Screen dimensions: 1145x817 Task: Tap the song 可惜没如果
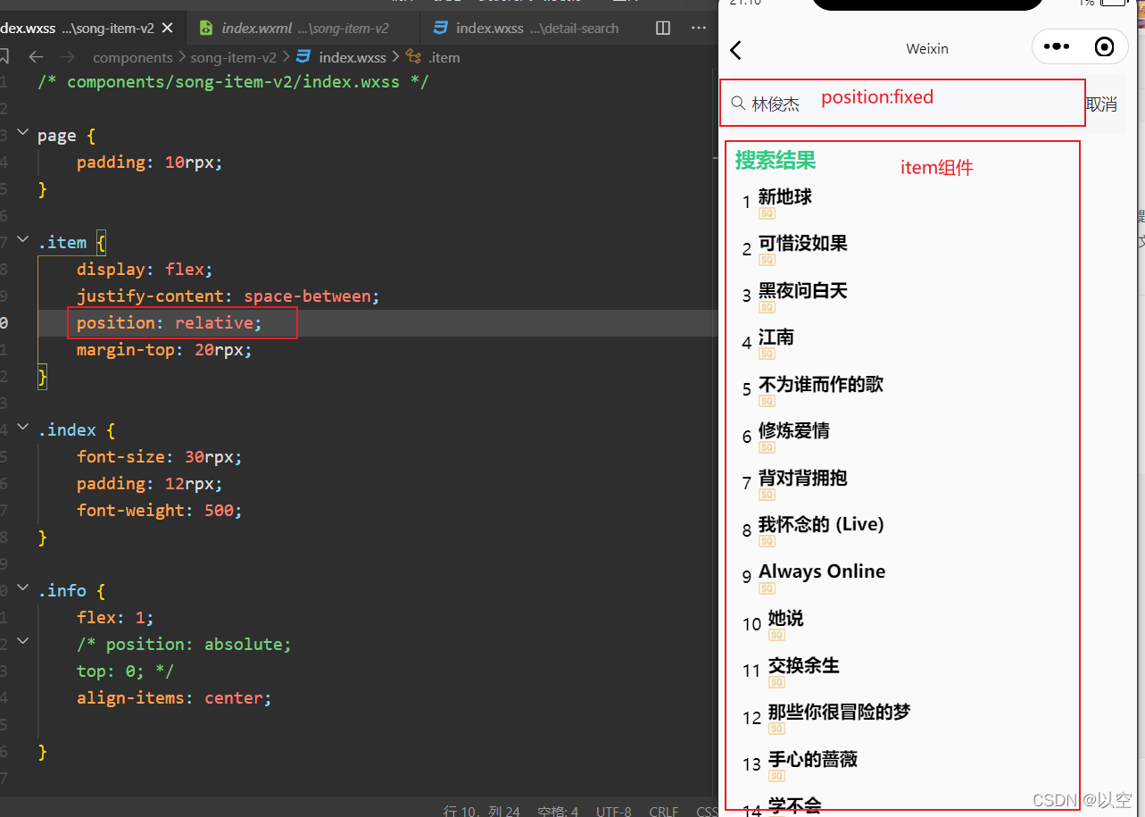(803, 243)
